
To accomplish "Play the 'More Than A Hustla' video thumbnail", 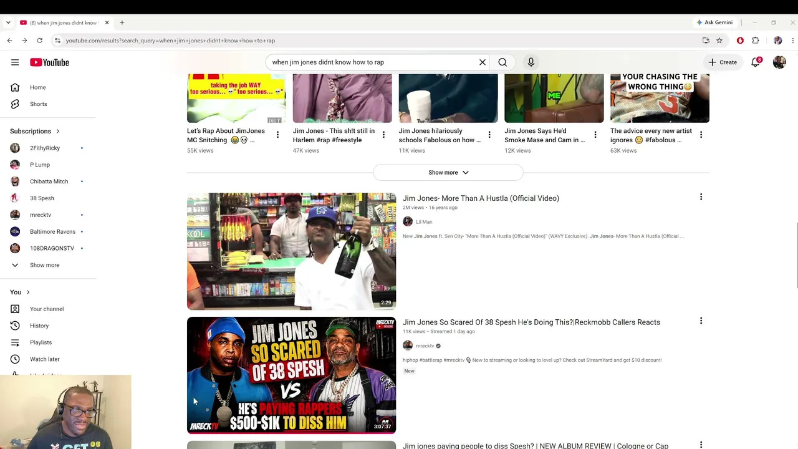I will point(291,251).
